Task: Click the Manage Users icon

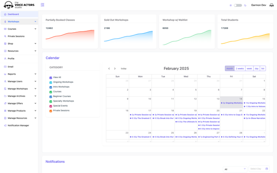Action: point(5,81)
